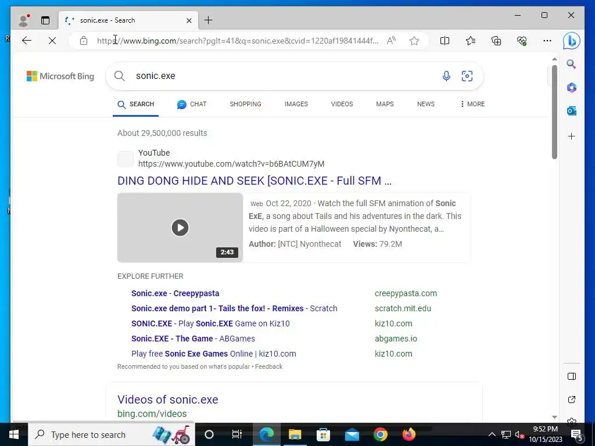Open link in external window icon
The height and width of the screenshot is (446, 595).
572,400
